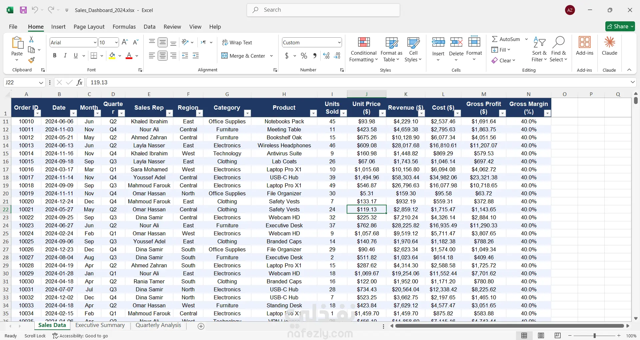Screen dimensions: 640x340
Task: Expand the number format dropdown showing Custom
Action: pos(339,42)
